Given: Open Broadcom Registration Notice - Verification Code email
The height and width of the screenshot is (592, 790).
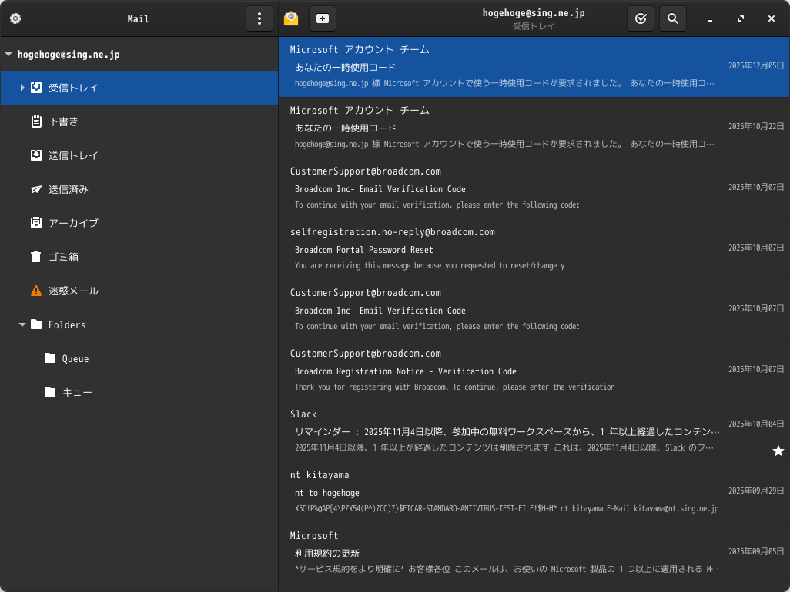Looking at the screenshot, I should [534, 371].
